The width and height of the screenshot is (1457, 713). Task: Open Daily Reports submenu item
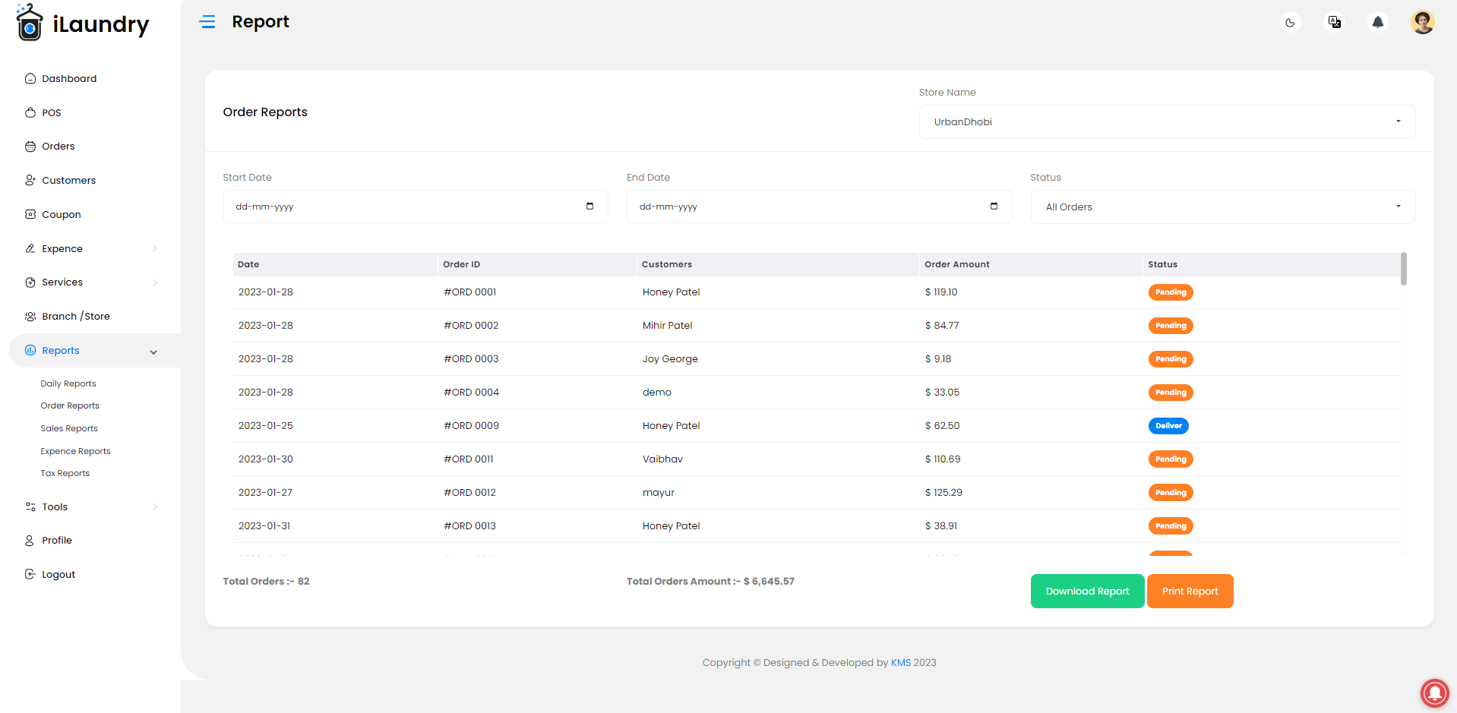pos(68,383)
